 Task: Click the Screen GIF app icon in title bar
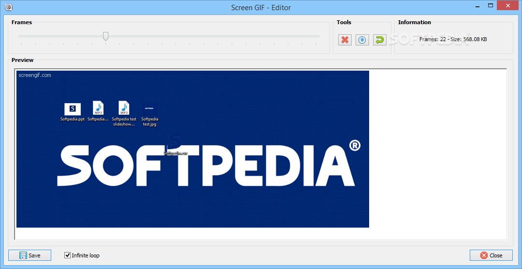pos(9,7)
